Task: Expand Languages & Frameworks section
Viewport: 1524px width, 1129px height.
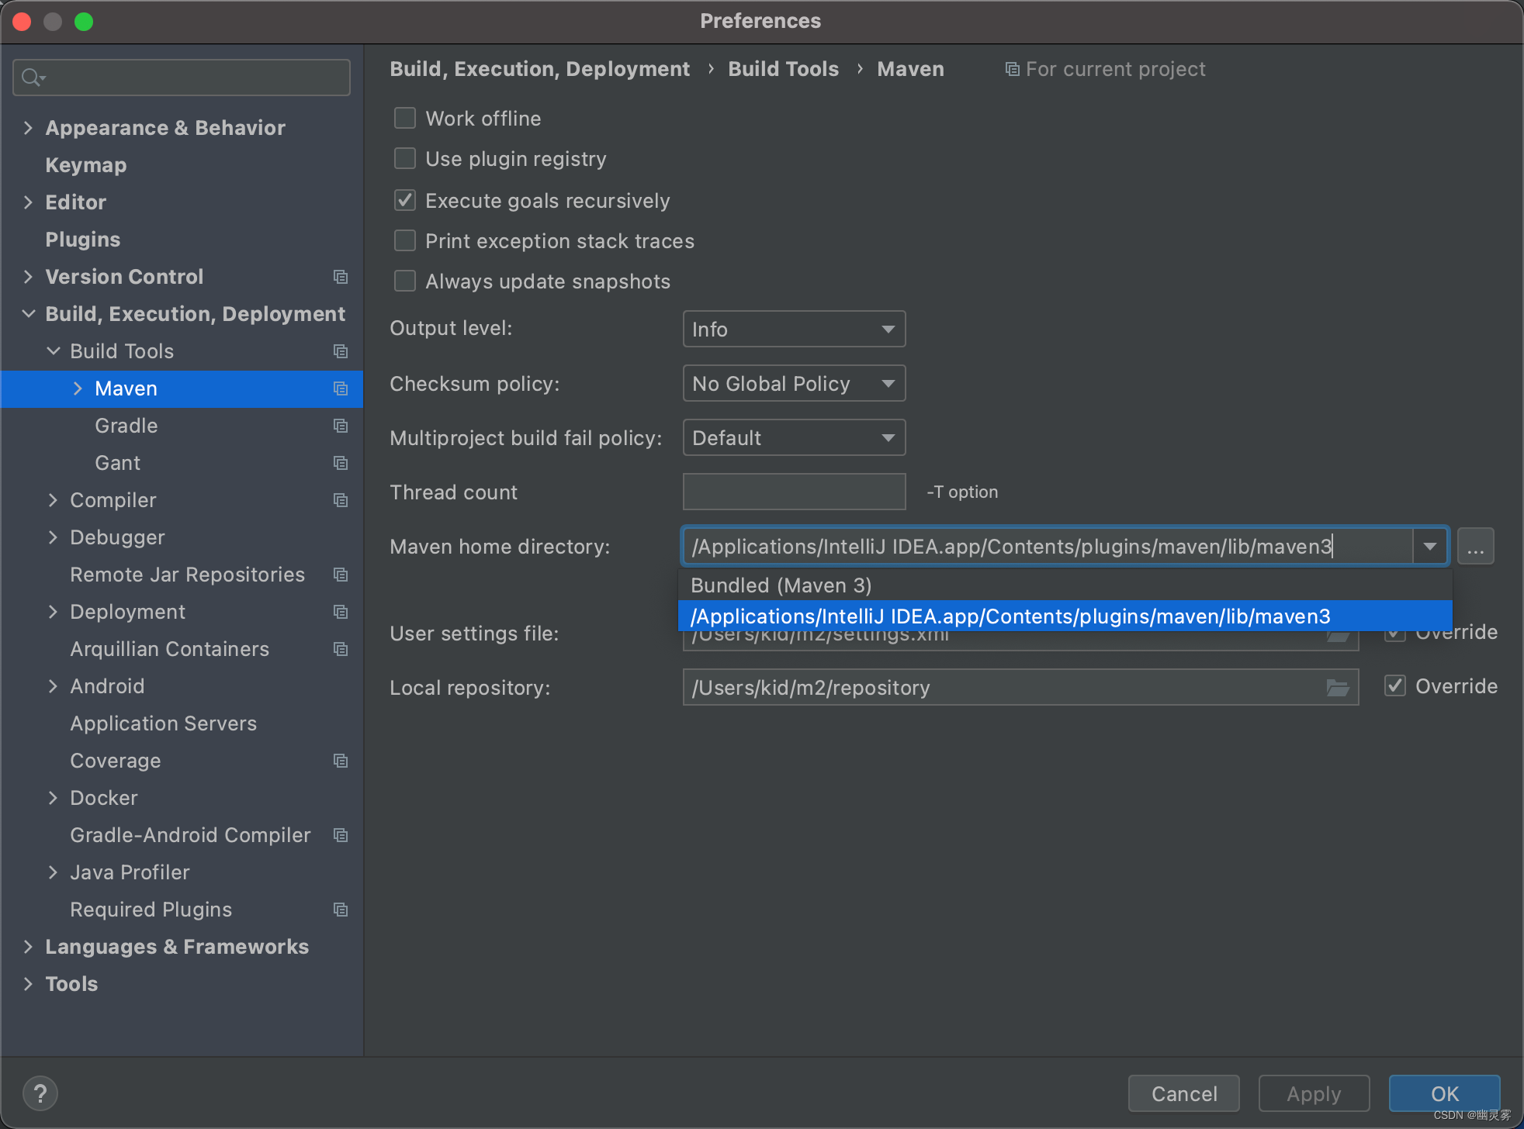Action: 29,947
